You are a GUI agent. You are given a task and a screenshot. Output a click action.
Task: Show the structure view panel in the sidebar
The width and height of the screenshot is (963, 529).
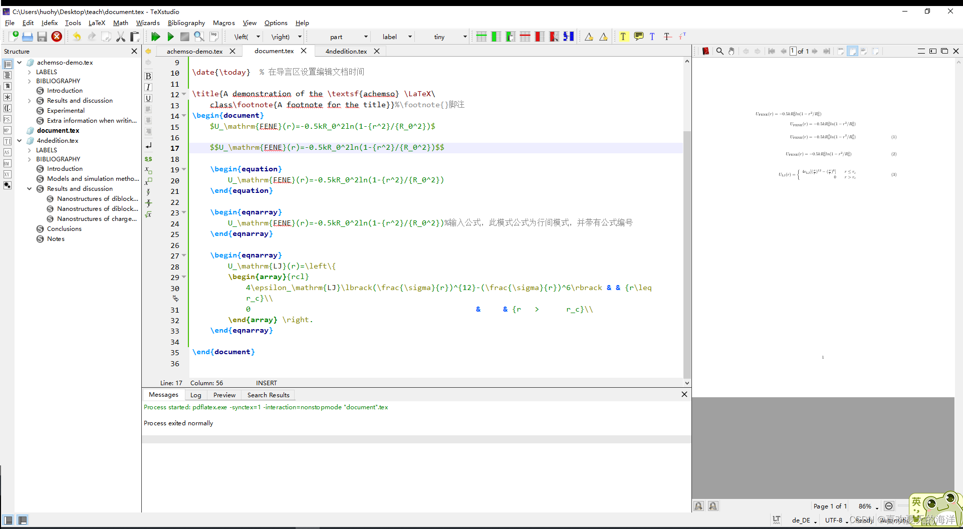click(x=8, y=64)
